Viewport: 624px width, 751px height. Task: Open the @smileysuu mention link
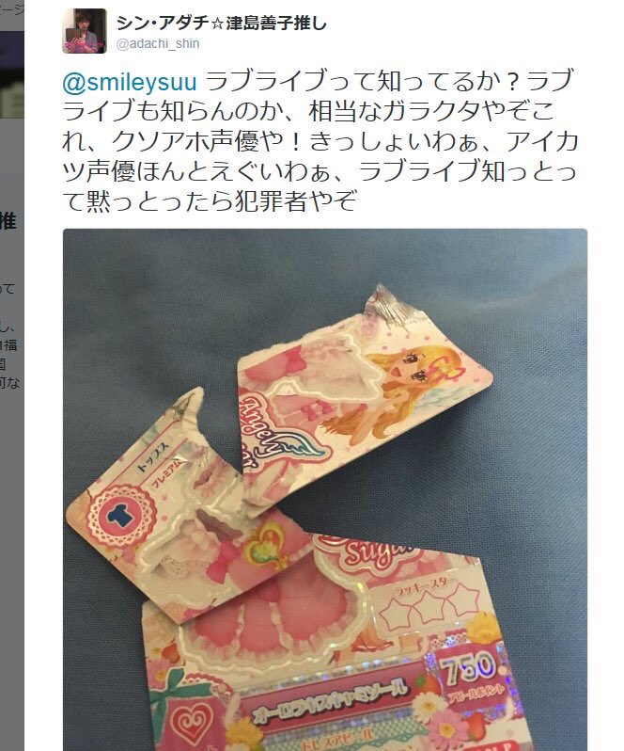(130, 82)
